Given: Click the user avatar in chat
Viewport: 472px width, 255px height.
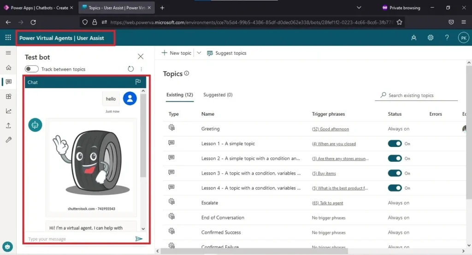Looking at the screenshot, I should coord(130,98).
